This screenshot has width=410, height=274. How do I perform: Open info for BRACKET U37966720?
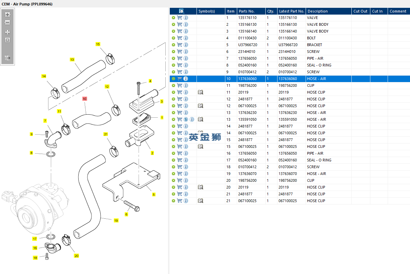(x=186, y=45)
